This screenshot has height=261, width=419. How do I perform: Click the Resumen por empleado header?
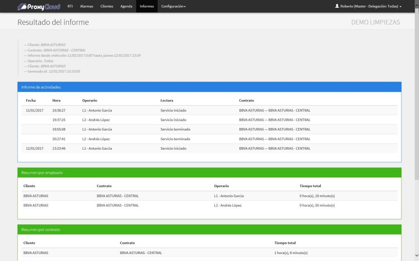(209, 173)
